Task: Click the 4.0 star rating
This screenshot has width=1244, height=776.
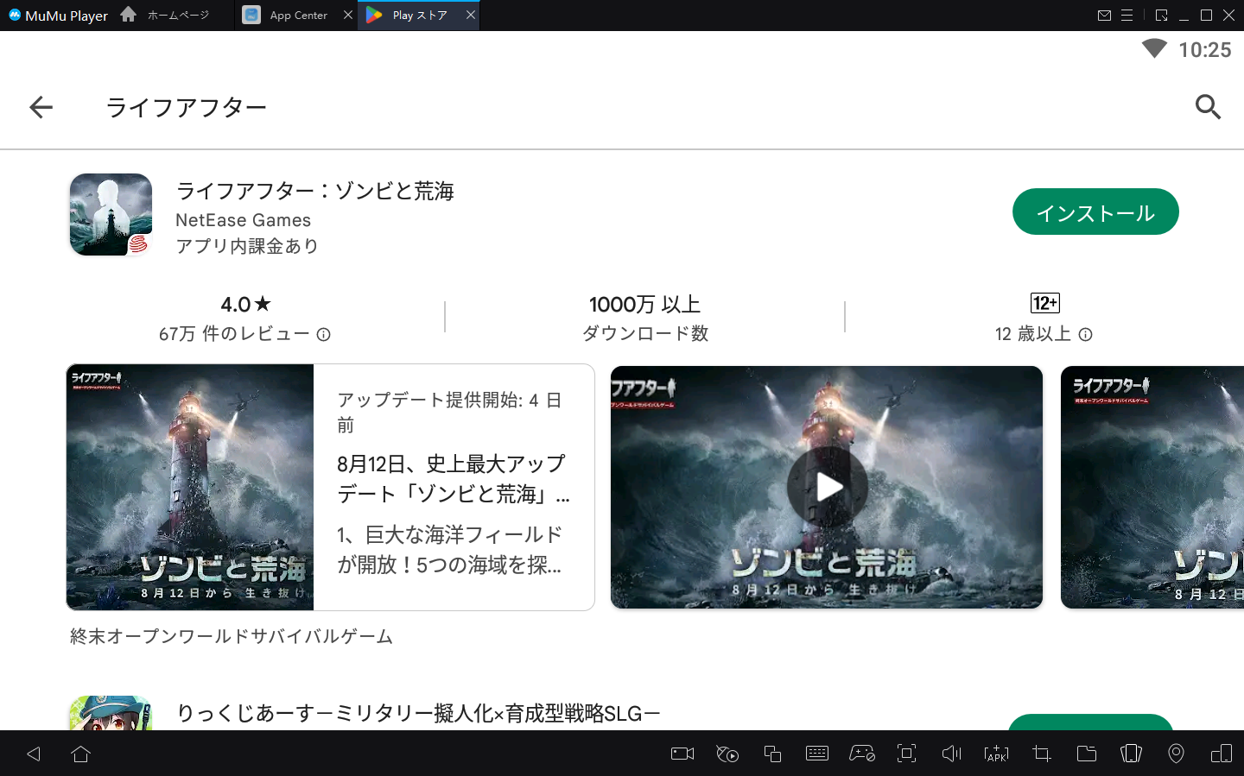Action: (245, 305)
